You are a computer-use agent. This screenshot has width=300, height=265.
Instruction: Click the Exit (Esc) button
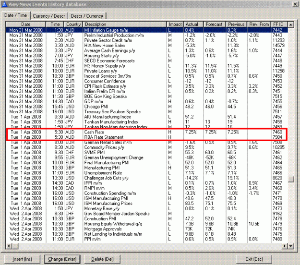click(254, 259)
